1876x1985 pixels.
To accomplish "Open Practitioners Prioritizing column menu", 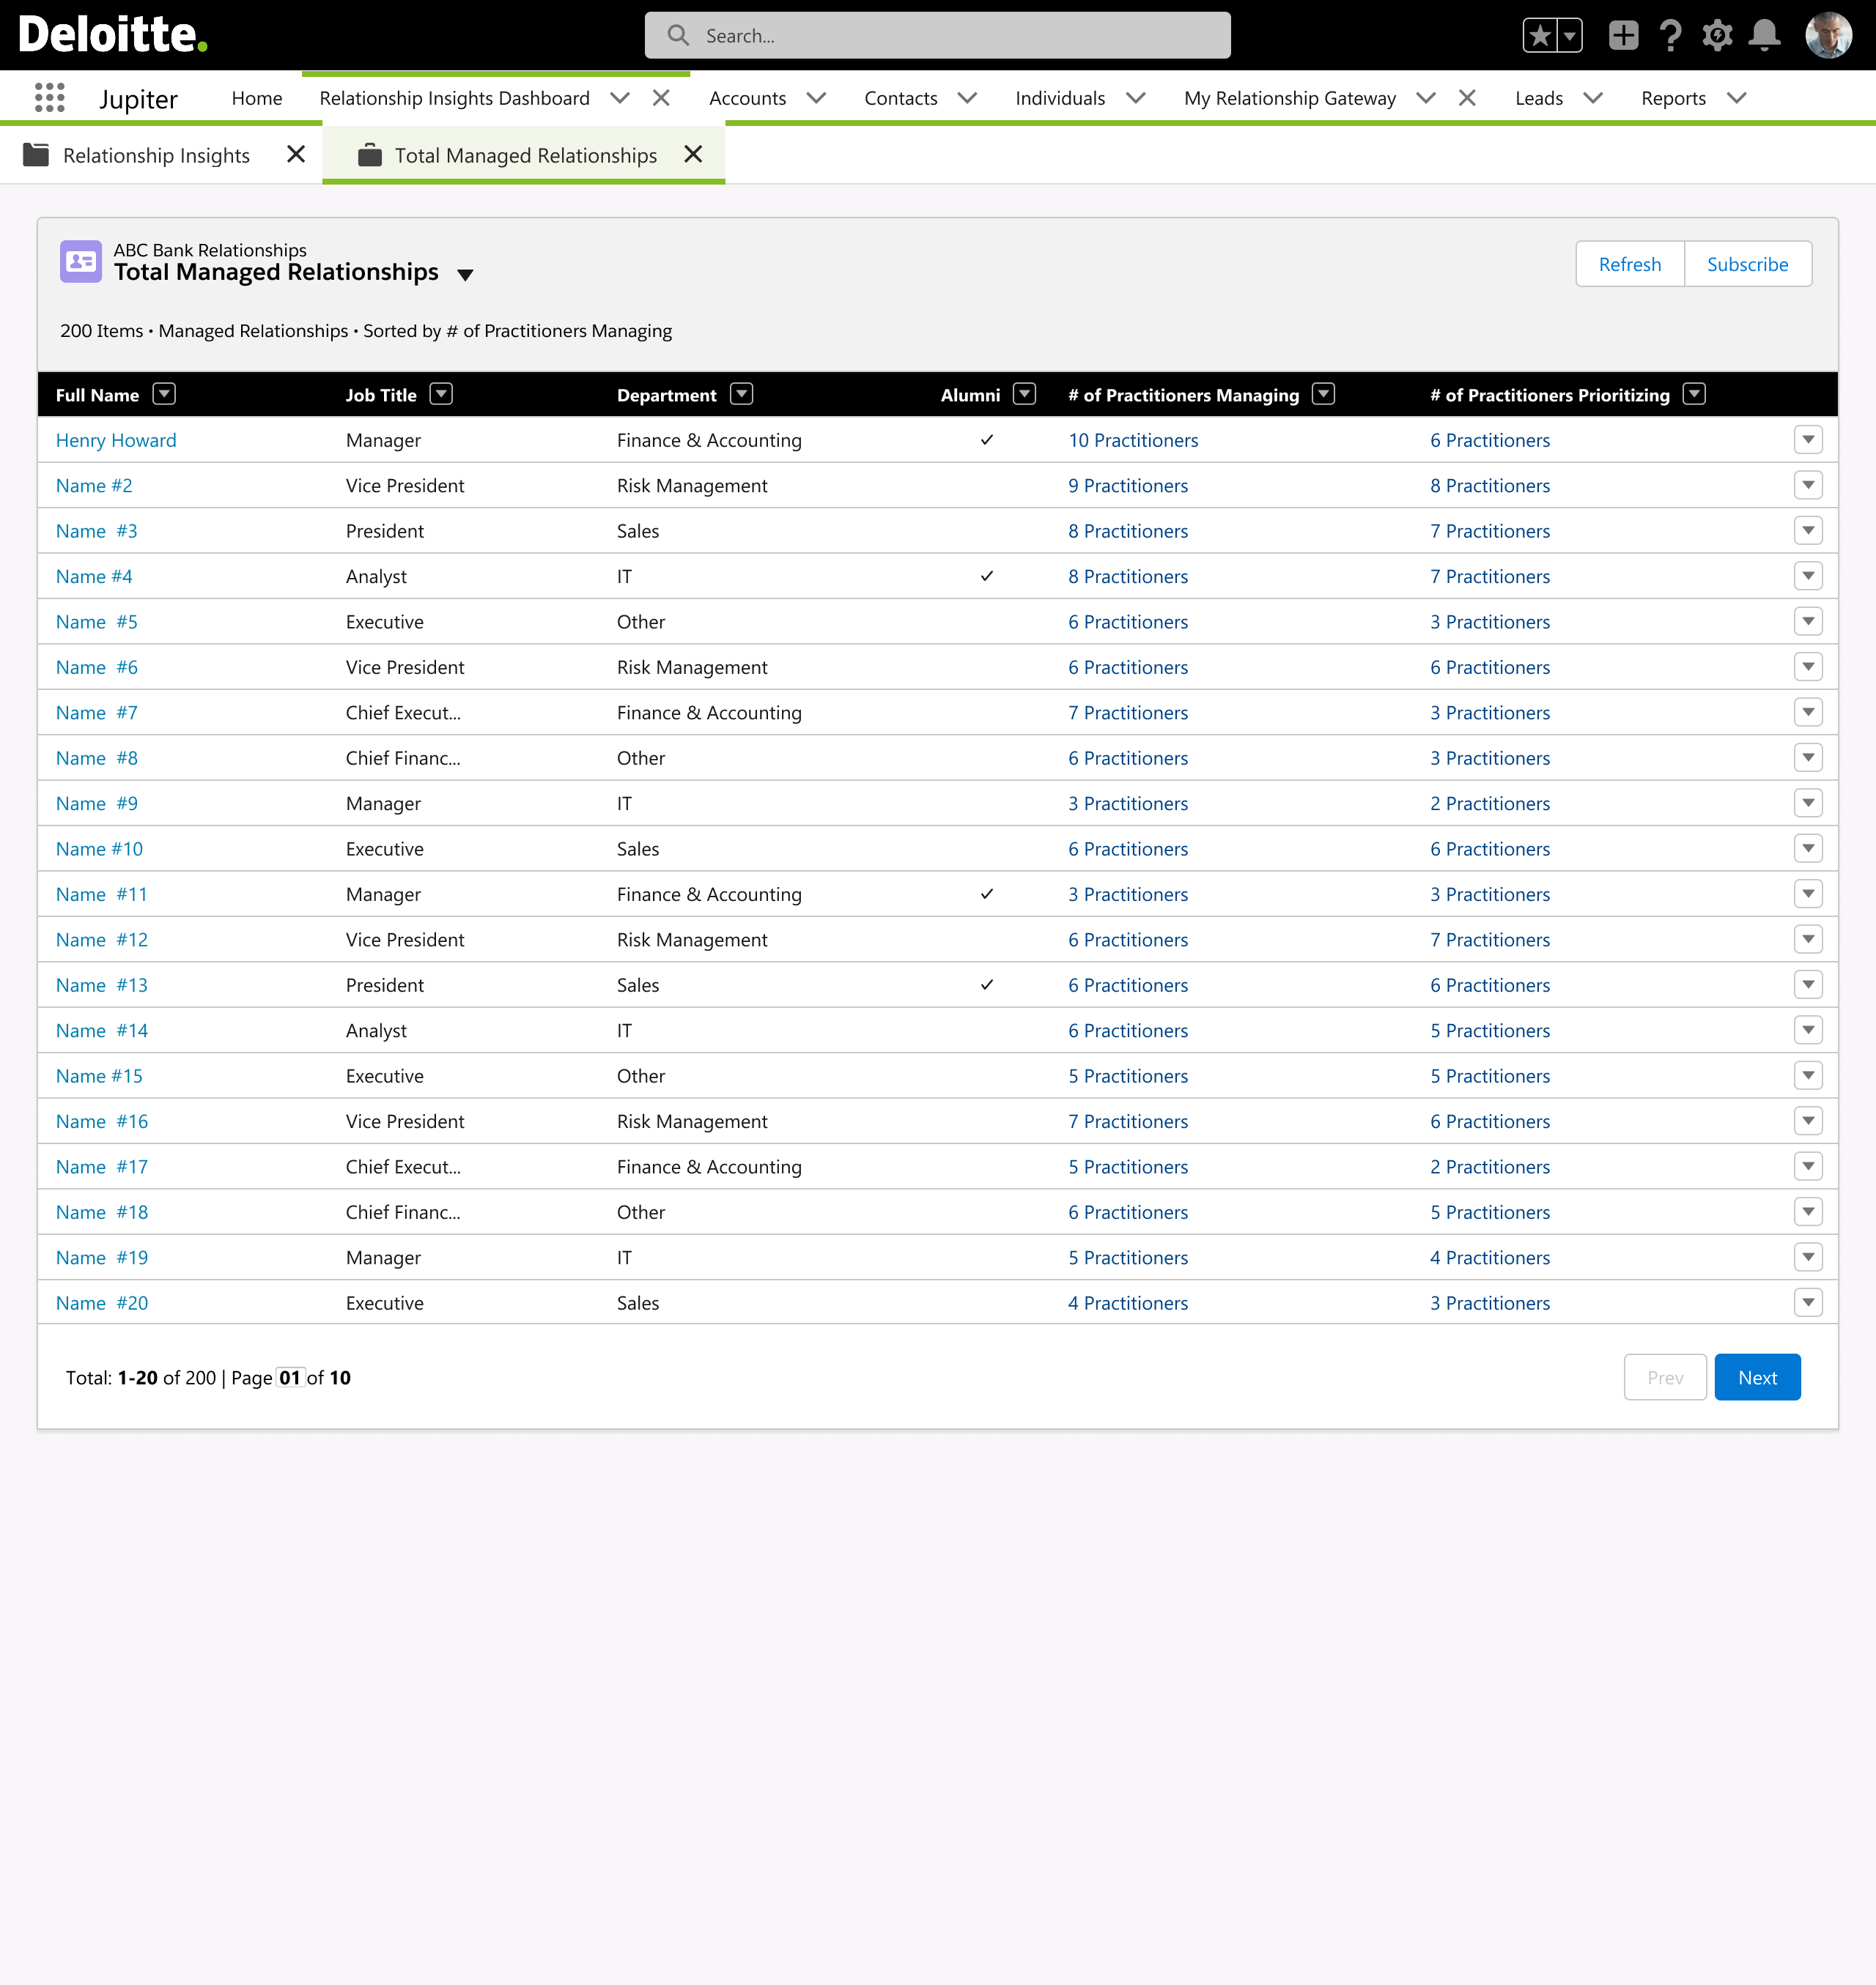I will pyautogui.click(x=1693, y=394).
